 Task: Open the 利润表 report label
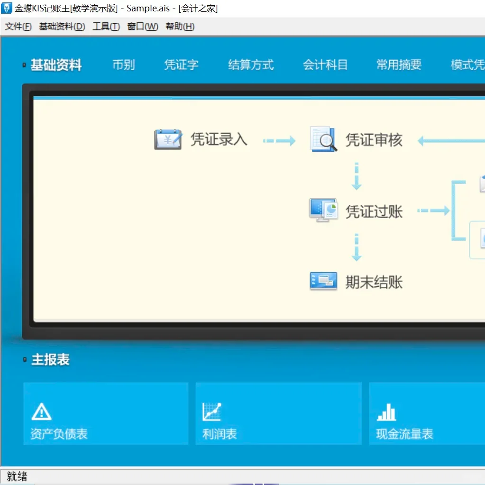click(220, 434)
